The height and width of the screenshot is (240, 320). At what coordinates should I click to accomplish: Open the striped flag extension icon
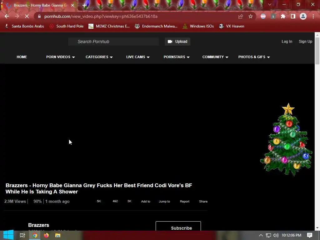[x=263, y=16]
